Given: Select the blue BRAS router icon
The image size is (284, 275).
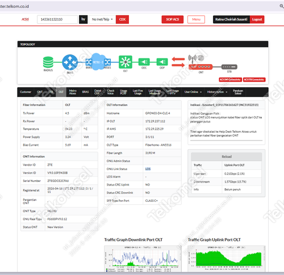Looking at the screenshot, I should pyautogui.click(x=70, y=62).
